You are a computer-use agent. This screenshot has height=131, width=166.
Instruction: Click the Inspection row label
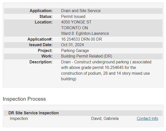[19, 119]
